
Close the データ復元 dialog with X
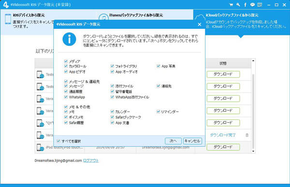(x=199, y=24)
